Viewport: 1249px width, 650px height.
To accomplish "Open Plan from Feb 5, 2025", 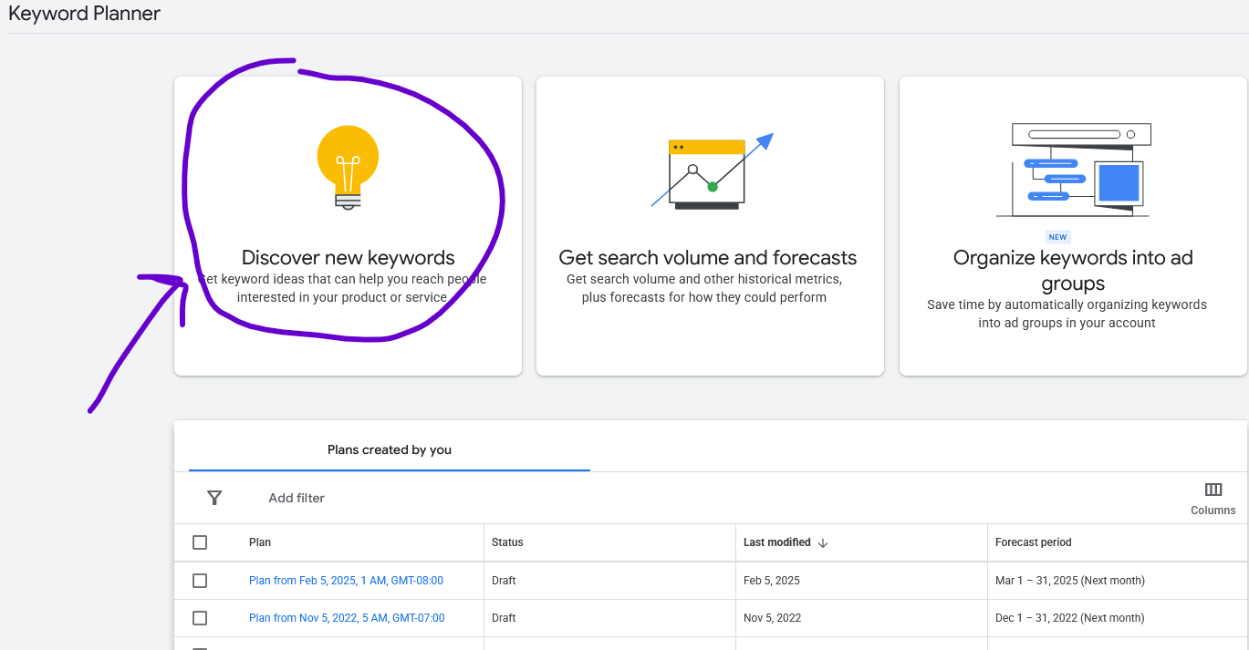I will [x=346, y=580].
